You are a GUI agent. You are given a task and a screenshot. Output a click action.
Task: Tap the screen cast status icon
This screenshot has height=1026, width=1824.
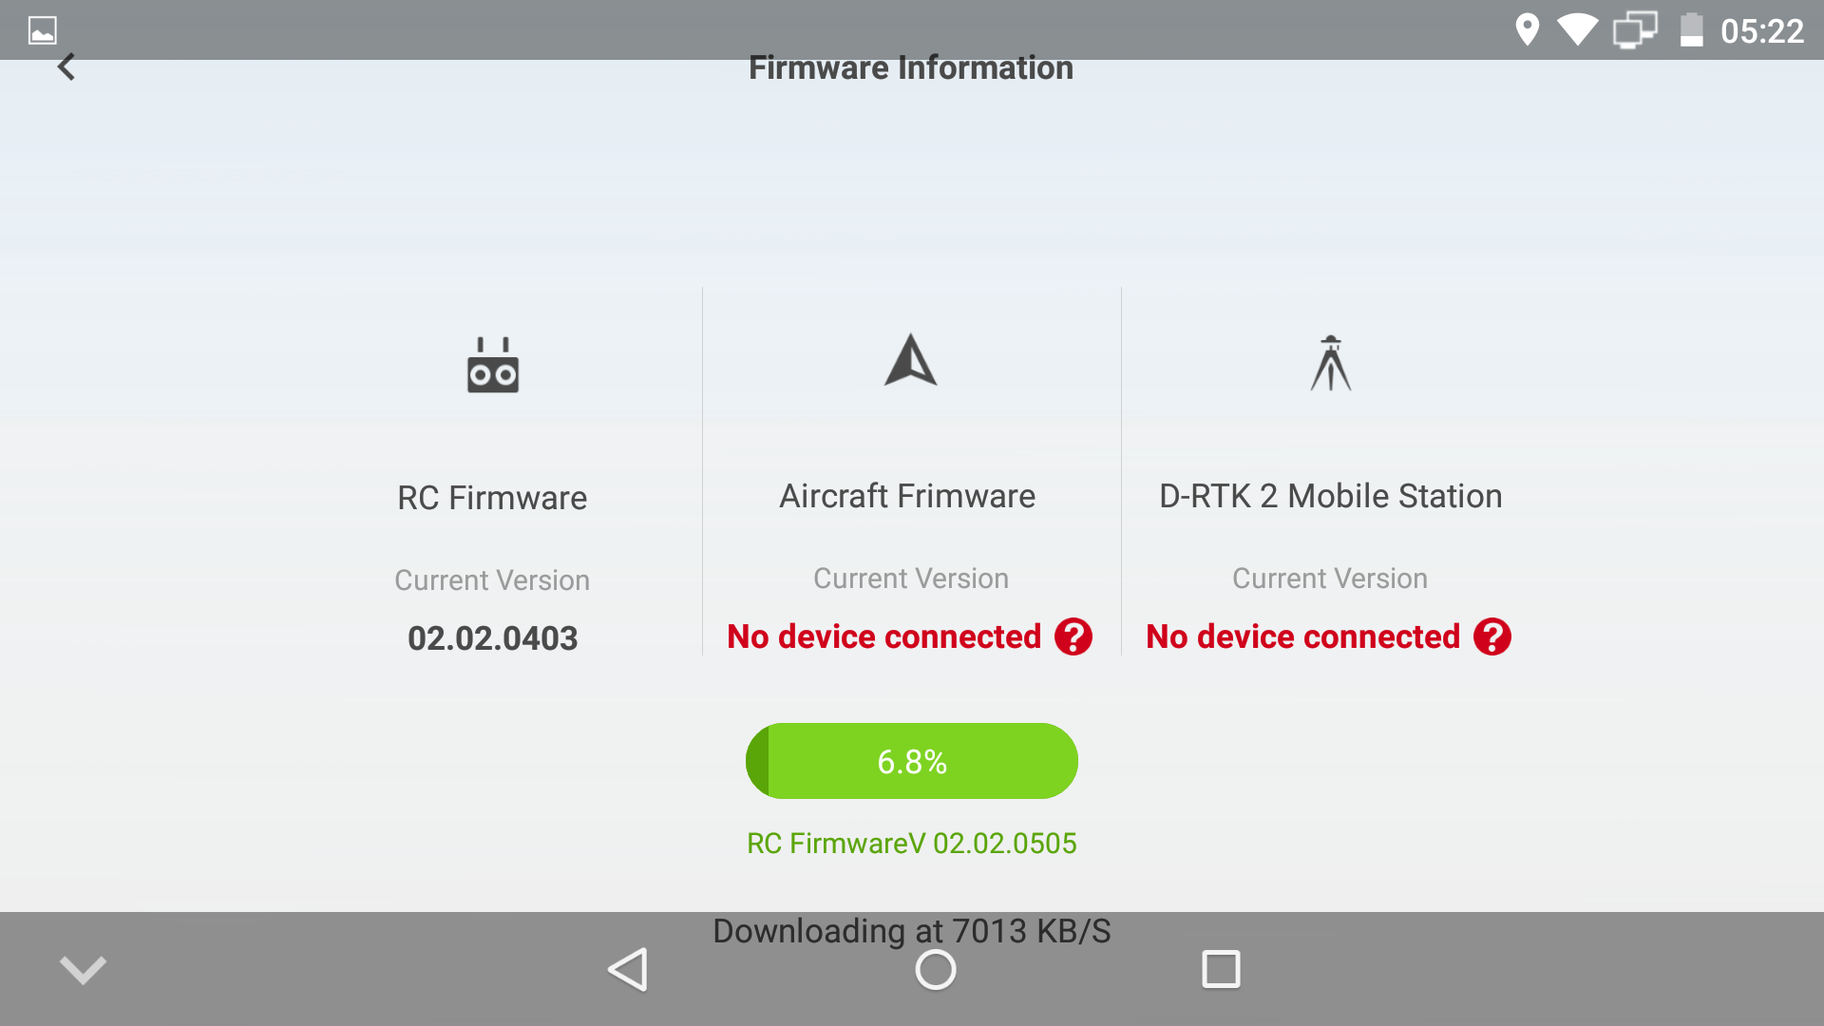coord(1635,30)
